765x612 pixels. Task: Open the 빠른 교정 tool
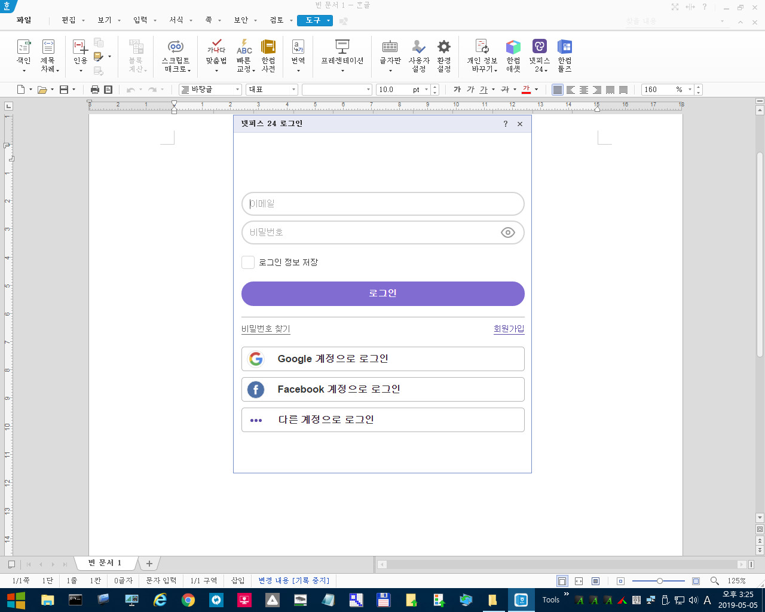pyautogui.click(x=244, y=56)
